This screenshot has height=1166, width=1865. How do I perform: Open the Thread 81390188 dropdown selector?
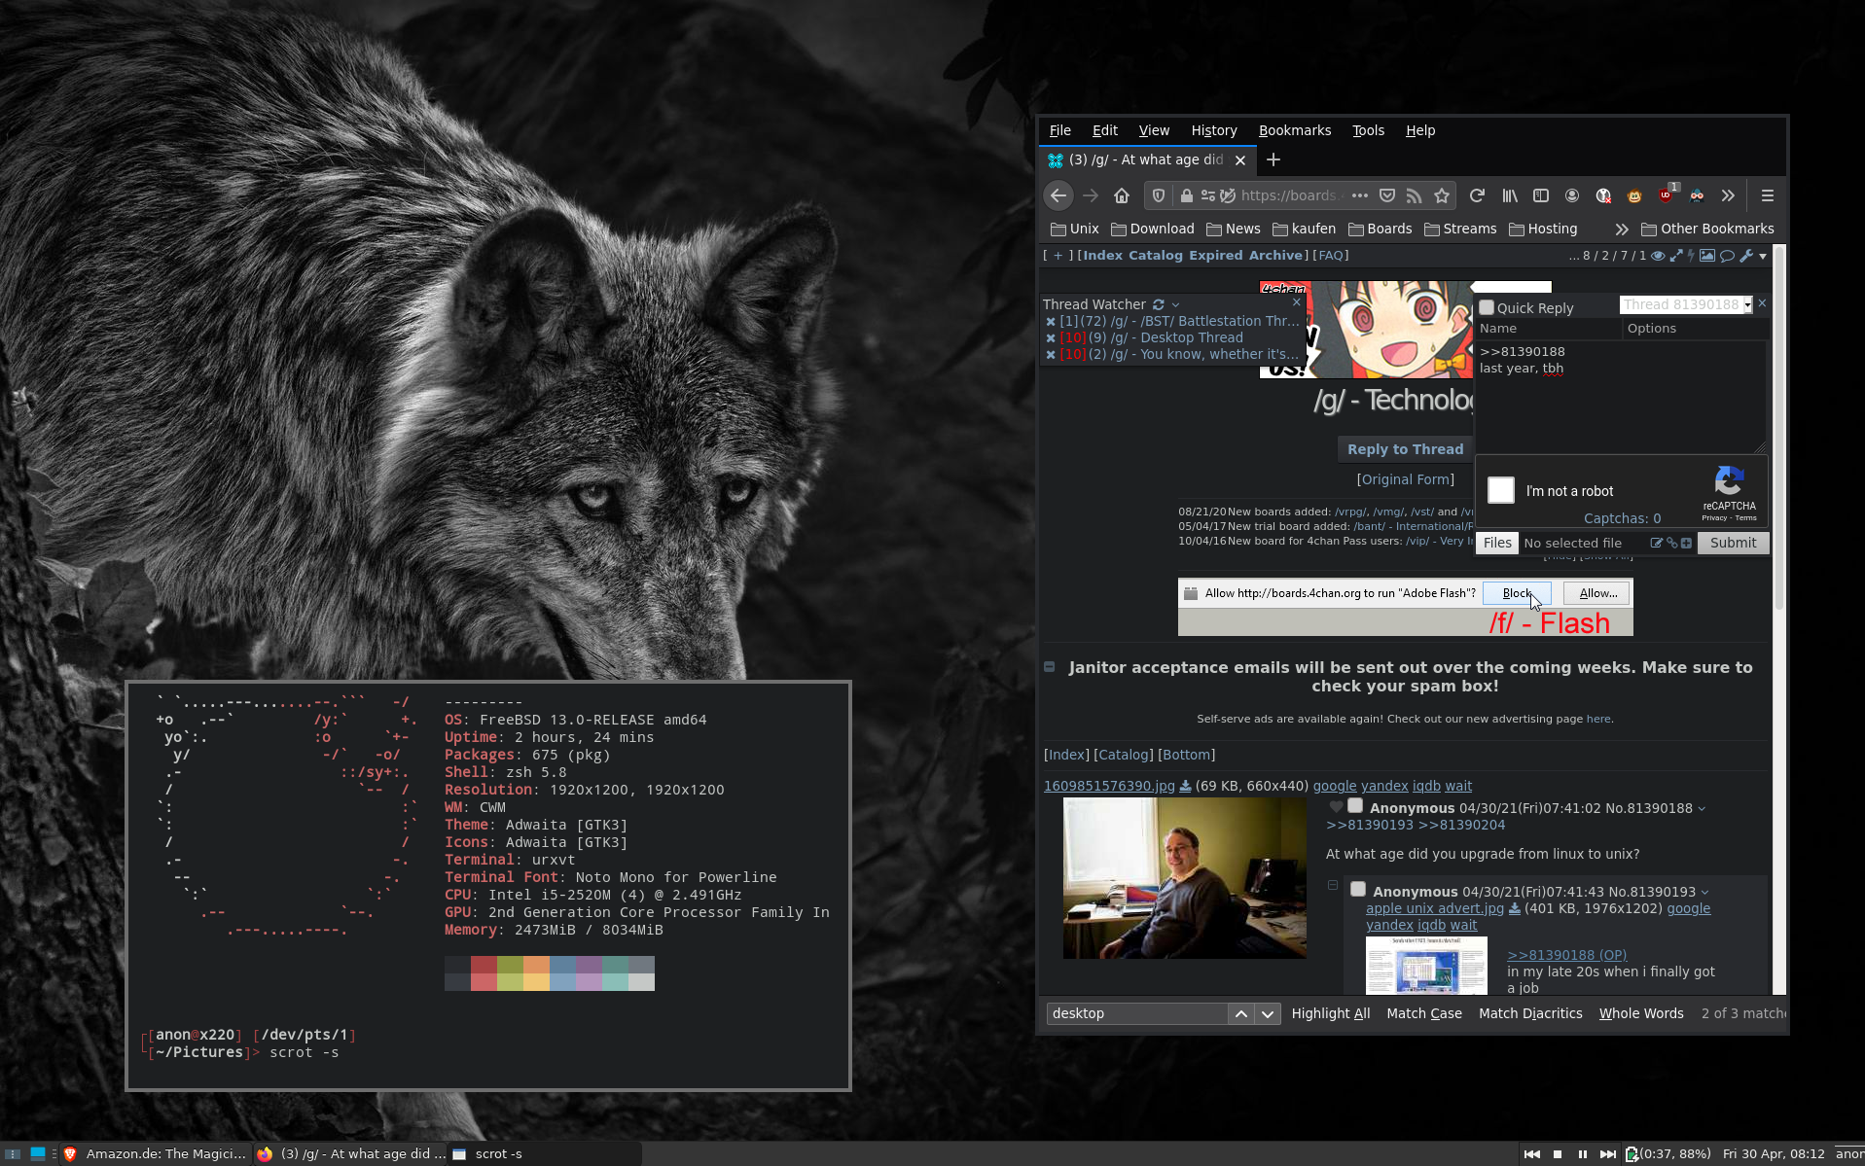[x=1686, y=304]
